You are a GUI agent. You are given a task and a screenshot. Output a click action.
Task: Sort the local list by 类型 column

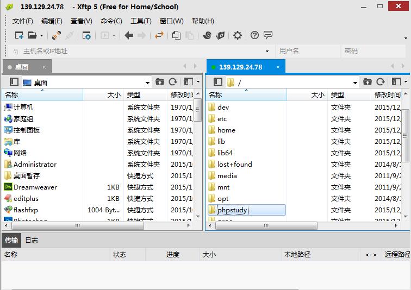coord(145,94)
